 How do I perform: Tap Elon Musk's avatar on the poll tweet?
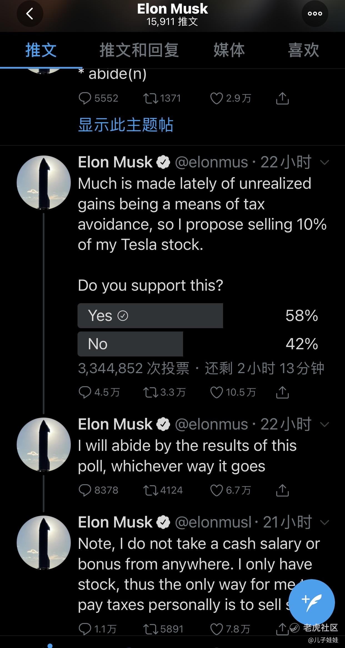(44, 182)
